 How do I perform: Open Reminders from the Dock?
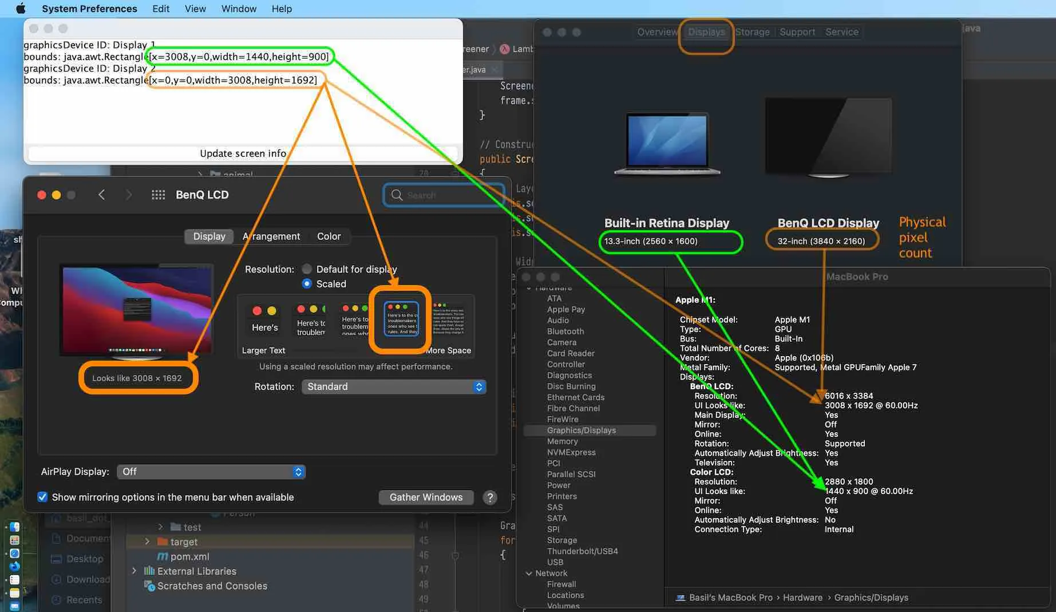click(15, 579)
